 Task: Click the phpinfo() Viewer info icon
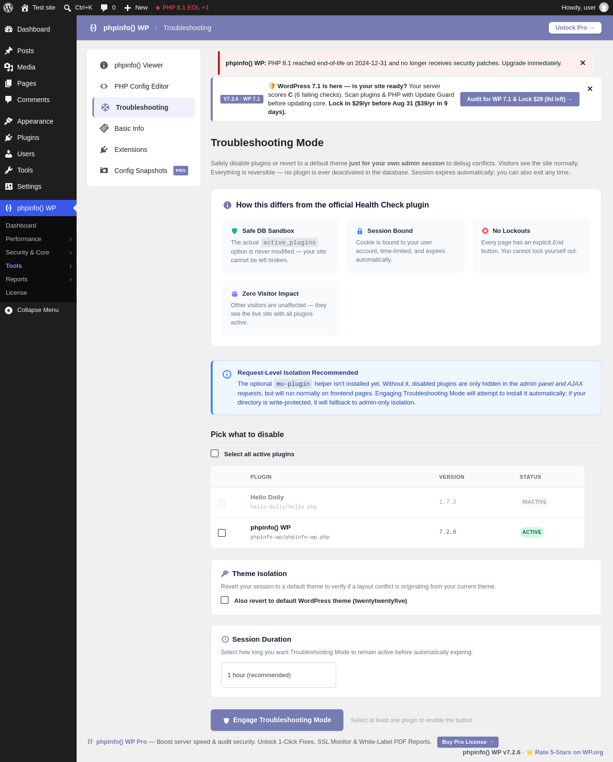(104, 65)
